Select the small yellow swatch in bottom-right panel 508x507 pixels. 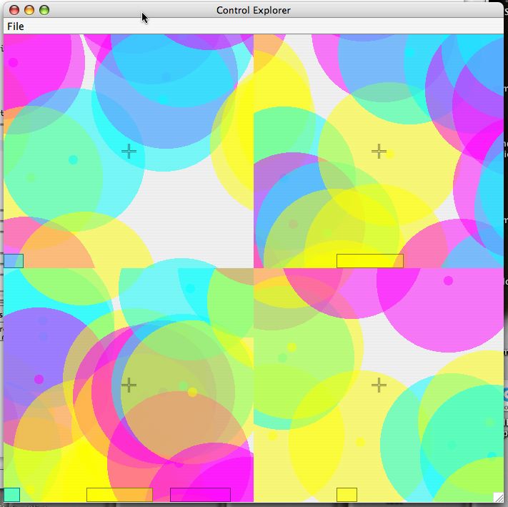click(347, 494)
